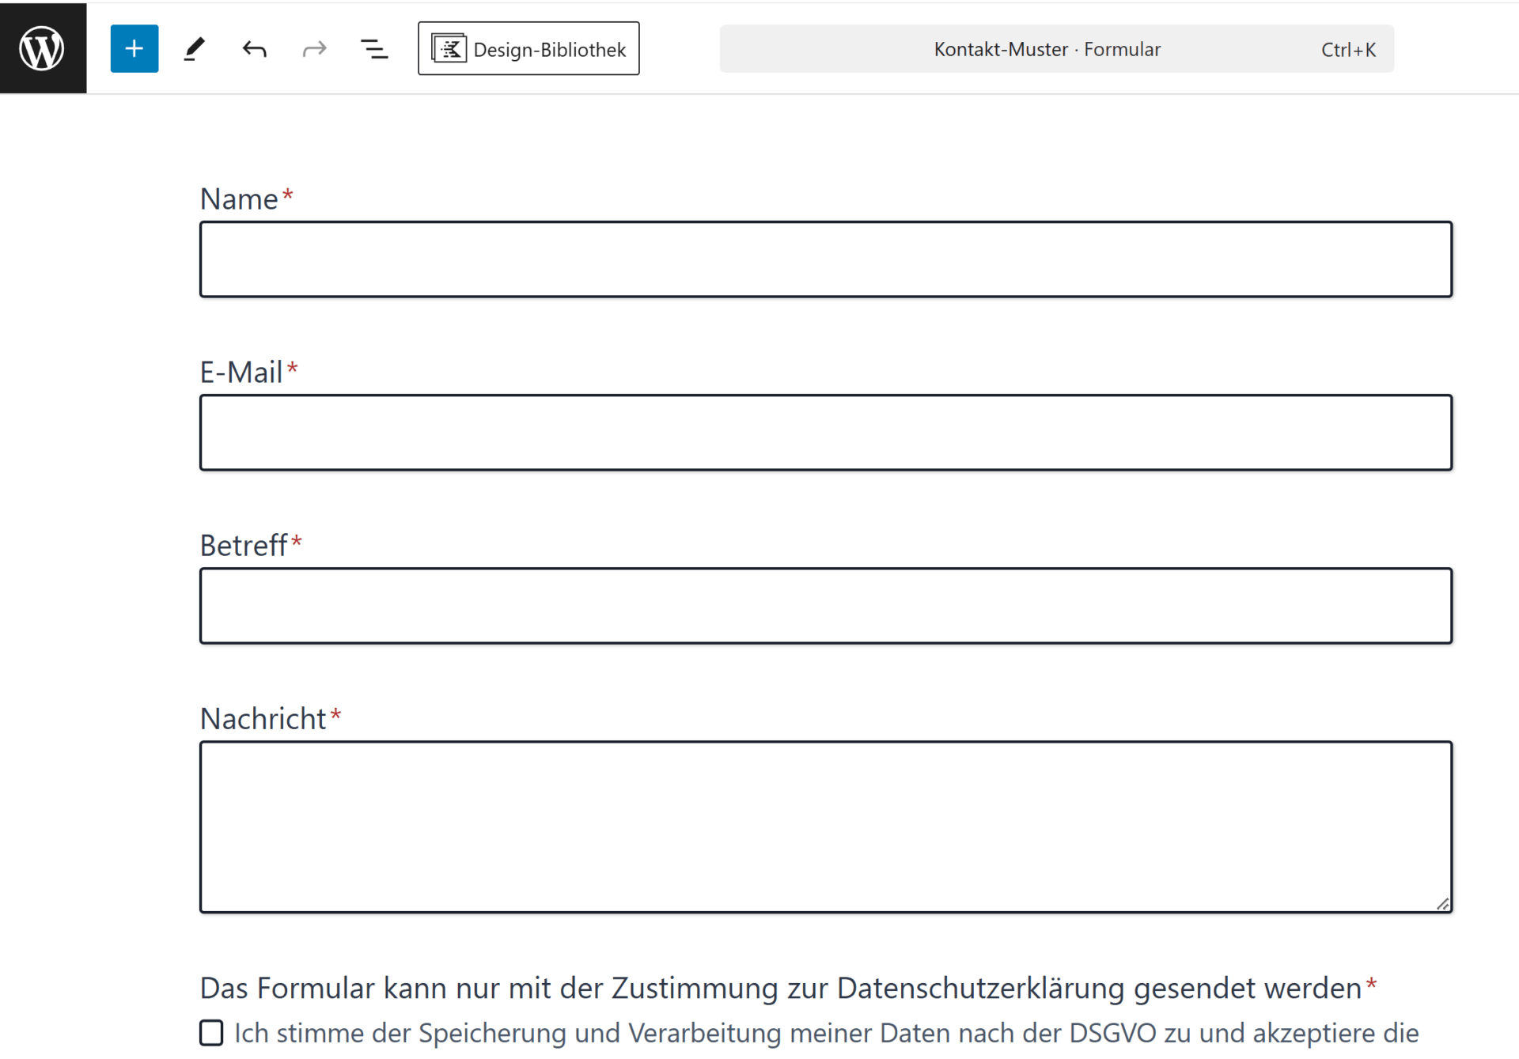Focus the E-Mail input field
This screenshot has width=1519, height=1059.
825,433
